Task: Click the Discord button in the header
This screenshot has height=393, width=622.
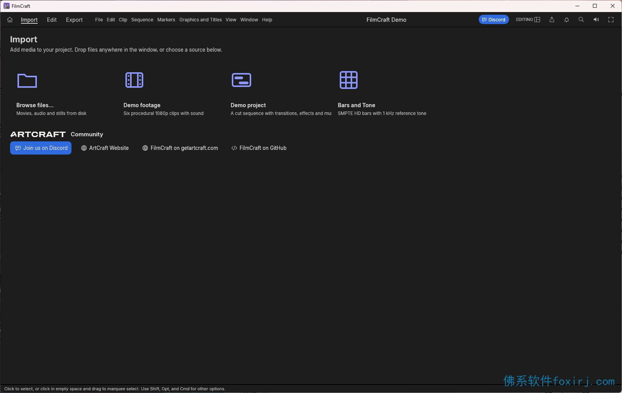Action: [493, 19]
